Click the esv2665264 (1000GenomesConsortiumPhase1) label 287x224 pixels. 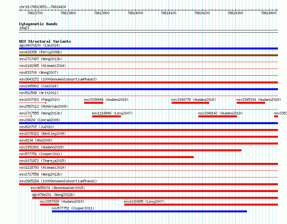point(58,181)
